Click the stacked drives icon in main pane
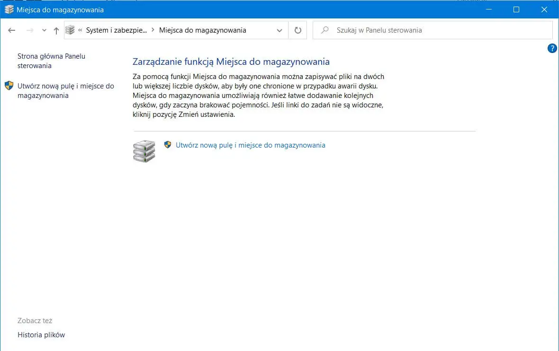The image size is (559, 351). point(144,151)
